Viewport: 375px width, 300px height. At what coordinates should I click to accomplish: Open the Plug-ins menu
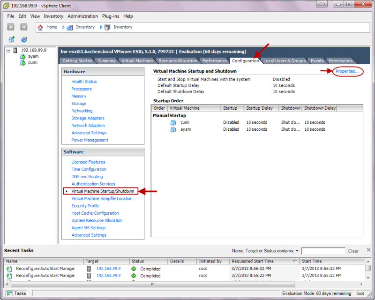pyautogui.click(x=111, y=16)
